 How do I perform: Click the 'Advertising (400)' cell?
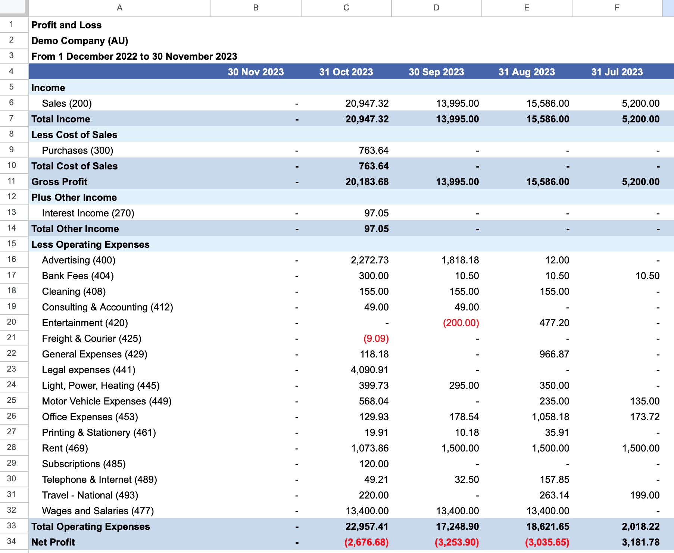click(x=120, y=260)
